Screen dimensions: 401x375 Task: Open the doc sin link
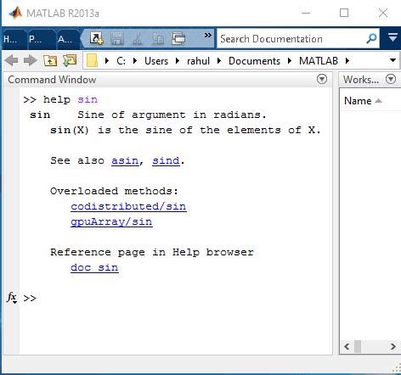pyautogui.click(x=94, y=267)
